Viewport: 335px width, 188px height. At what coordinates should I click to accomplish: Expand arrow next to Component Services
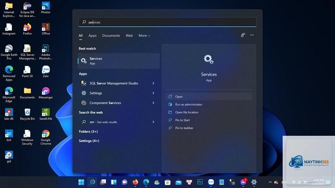(x=153, y=103)
